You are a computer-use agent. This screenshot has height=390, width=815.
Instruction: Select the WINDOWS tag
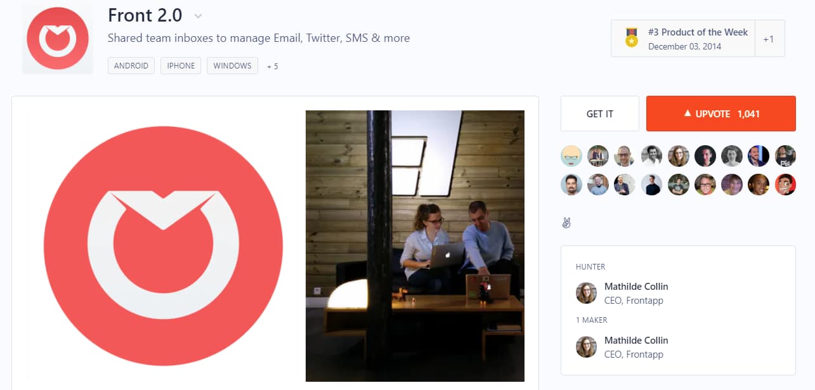(232, 66)
